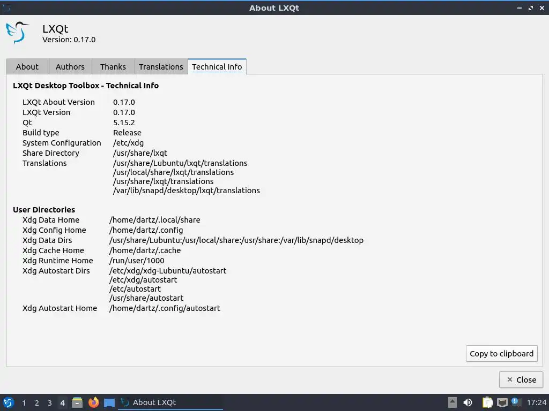
Task: Switch to the Thanks tab
Action: [113, 67]
